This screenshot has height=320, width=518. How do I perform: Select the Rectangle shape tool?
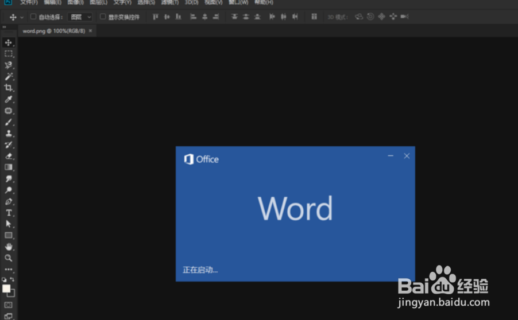pos(9,235)
